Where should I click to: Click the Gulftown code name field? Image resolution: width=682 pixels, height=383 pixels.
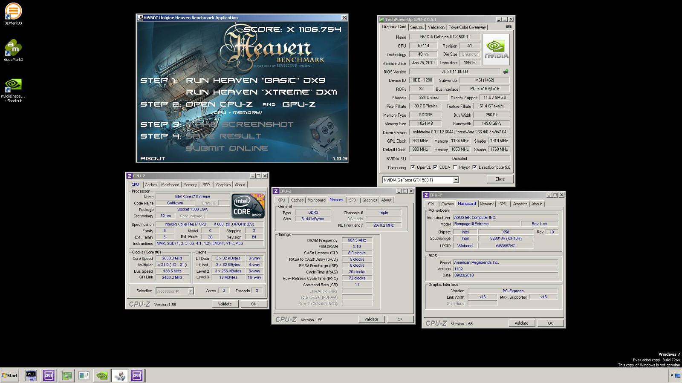(175, 203)
